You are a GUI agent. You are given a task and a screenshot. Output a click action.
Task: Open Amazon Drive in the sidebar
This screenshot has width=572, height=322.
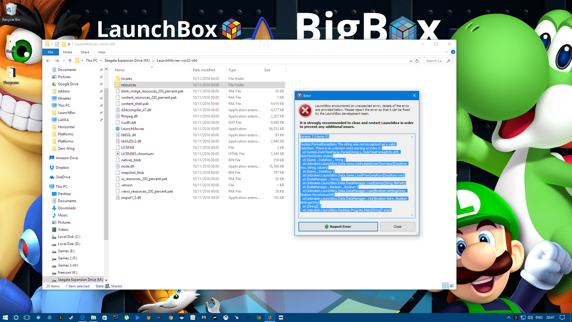click(x=67, y=158)
